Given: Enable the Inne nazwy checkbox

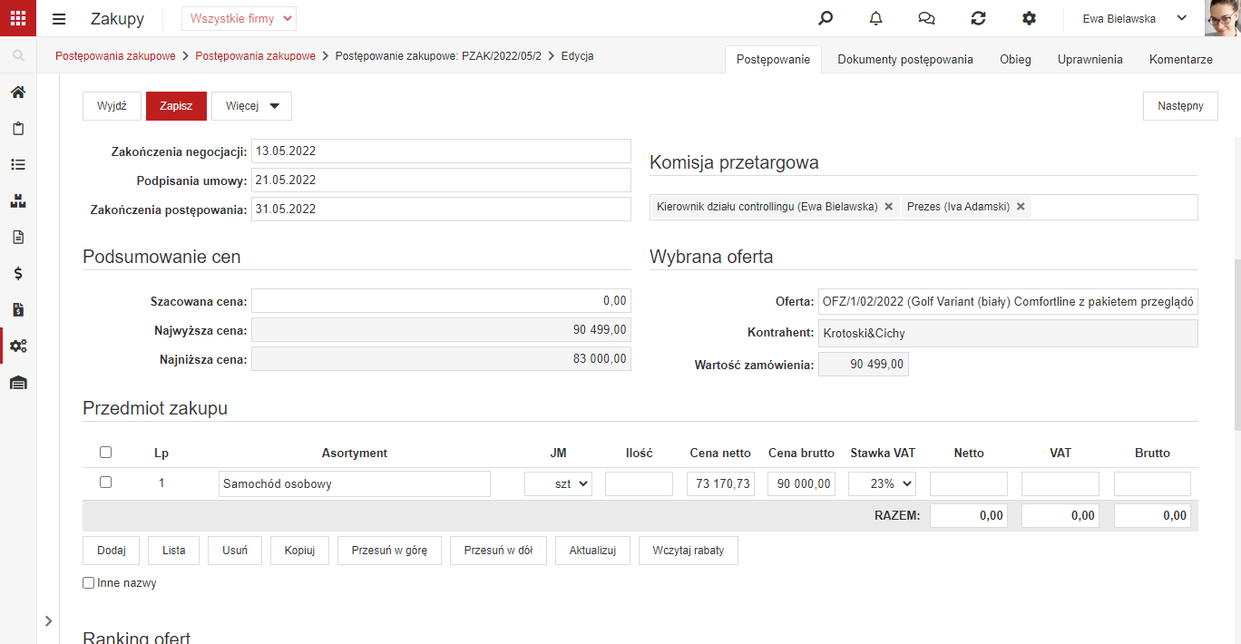Looking at the screenshot, I should click(x=89, y=583).
